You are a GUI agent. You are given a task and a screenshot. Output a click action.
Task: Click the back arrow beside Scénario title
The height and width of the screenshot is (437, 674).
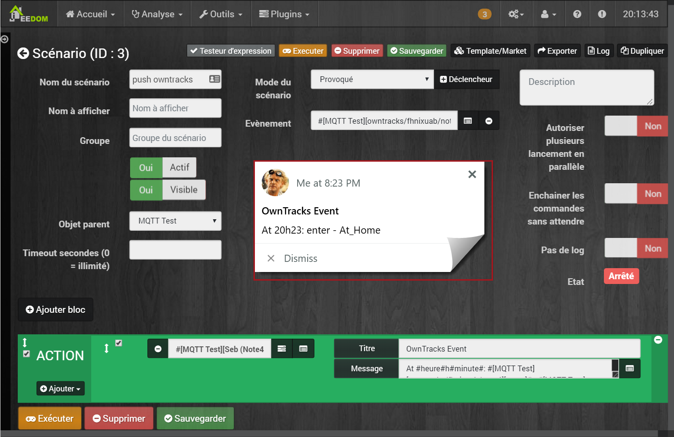click(23, 53)
